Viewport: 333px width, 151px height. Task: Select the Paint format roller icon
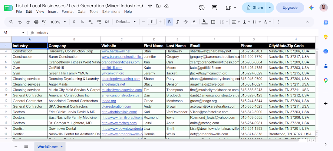44,22
